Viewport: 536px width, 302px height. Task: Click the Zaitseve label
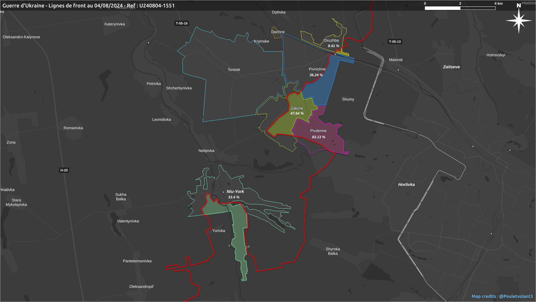[x=451, y=67]
